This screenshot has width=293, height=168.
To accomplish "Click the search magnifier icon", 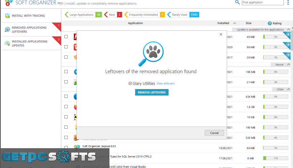I will [x=237, y=2].
